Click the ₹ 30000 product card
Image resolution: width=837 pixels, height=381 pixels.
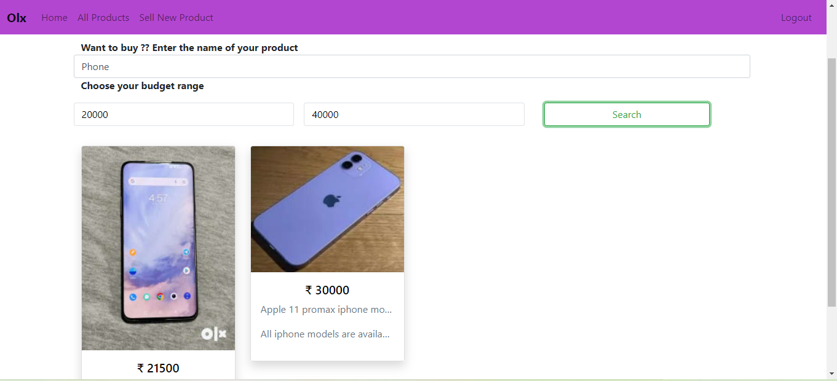327,253
